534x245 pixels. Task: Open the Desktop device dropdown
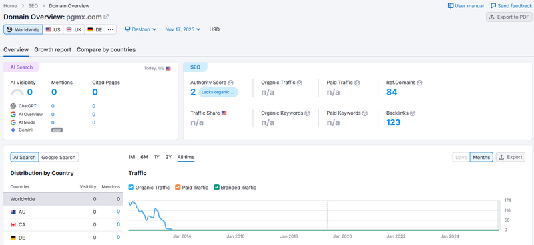(x=141, y=29)
